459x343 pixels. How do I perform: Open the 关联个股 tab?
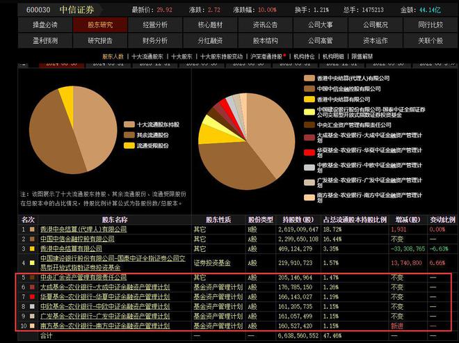click(430, 40)
